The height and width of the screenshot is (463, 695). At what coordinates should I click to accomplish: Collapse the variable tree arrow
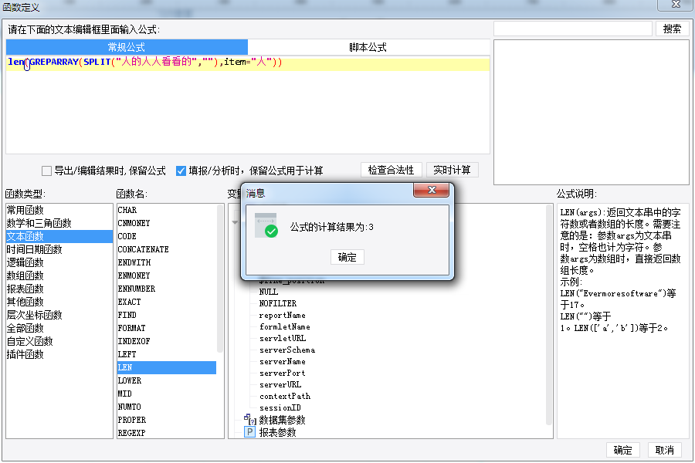pos(235,222)
